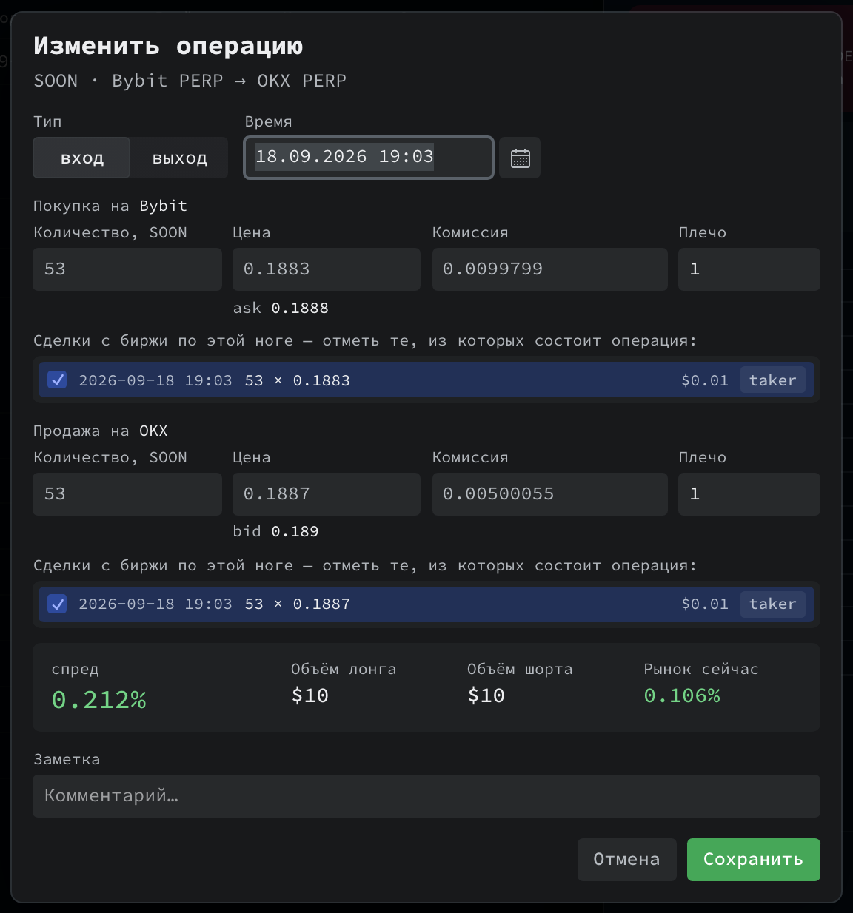Edit the OKX leverage field
The width and height of the screenshot is (853, 913).
(749, 494)
